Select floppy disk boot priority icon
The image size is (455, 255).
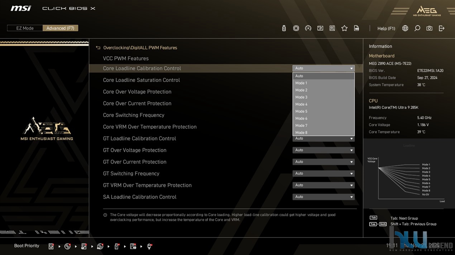(133, 246)
